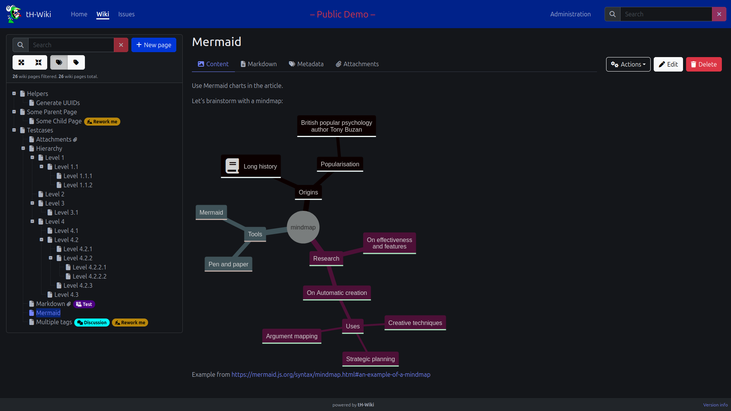
Task: Collapse the Level 1 tree node
Action: tap(32, 158)
